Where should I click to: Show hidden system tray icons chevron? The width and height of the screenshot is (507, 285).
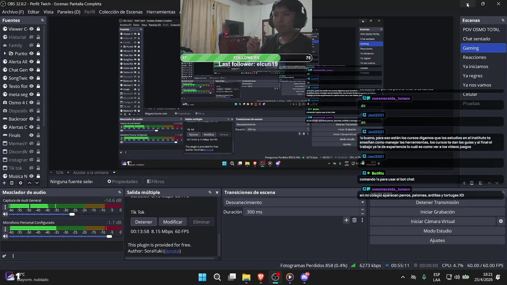click(x=403, y=277)
